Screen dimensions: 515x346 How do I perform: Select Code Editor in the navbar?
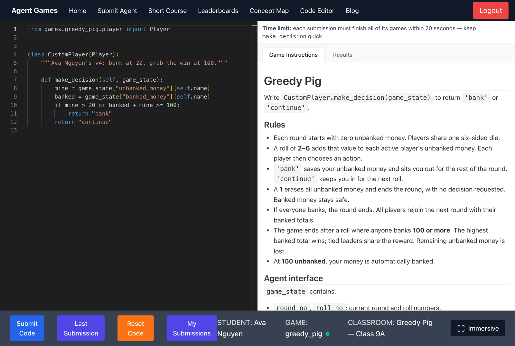pyautogui.click(x=317, y=11)
